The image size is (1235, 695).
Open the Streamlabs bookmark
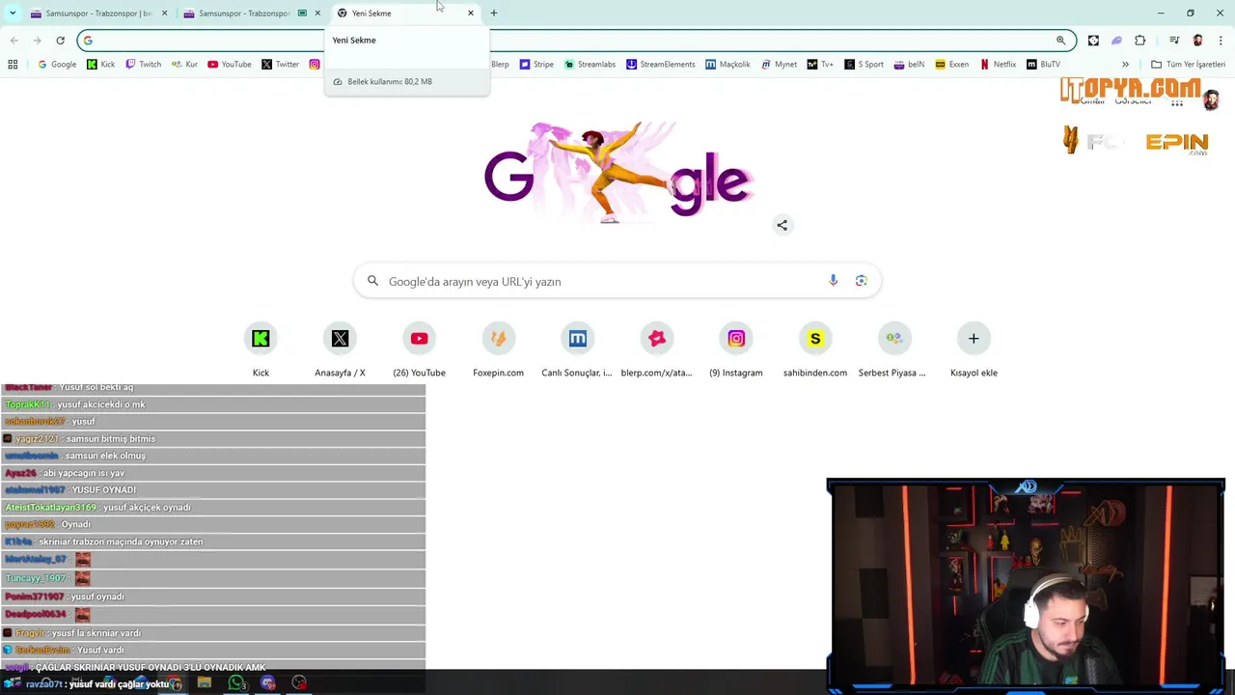click(590, 64)
